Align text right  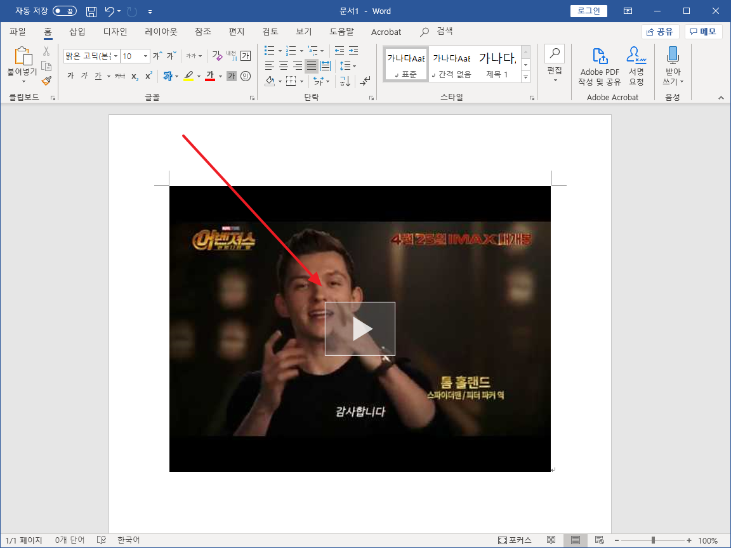(298, 66)
